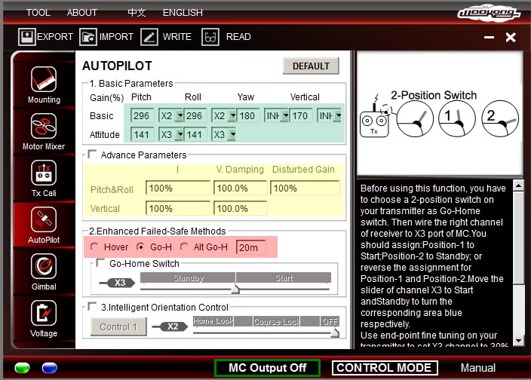Select the Hover failsafe radio button
This screenshot has width=531, height=380.
[94, 247]
